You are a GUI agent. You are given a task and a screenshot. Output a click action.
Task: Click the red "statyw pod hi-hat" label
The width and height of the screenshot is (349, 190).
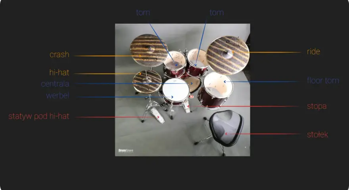point(39,116)
